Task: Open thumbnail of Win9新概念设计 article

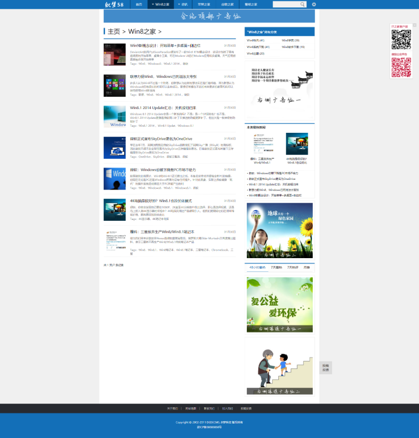Action: pos(115,55)
